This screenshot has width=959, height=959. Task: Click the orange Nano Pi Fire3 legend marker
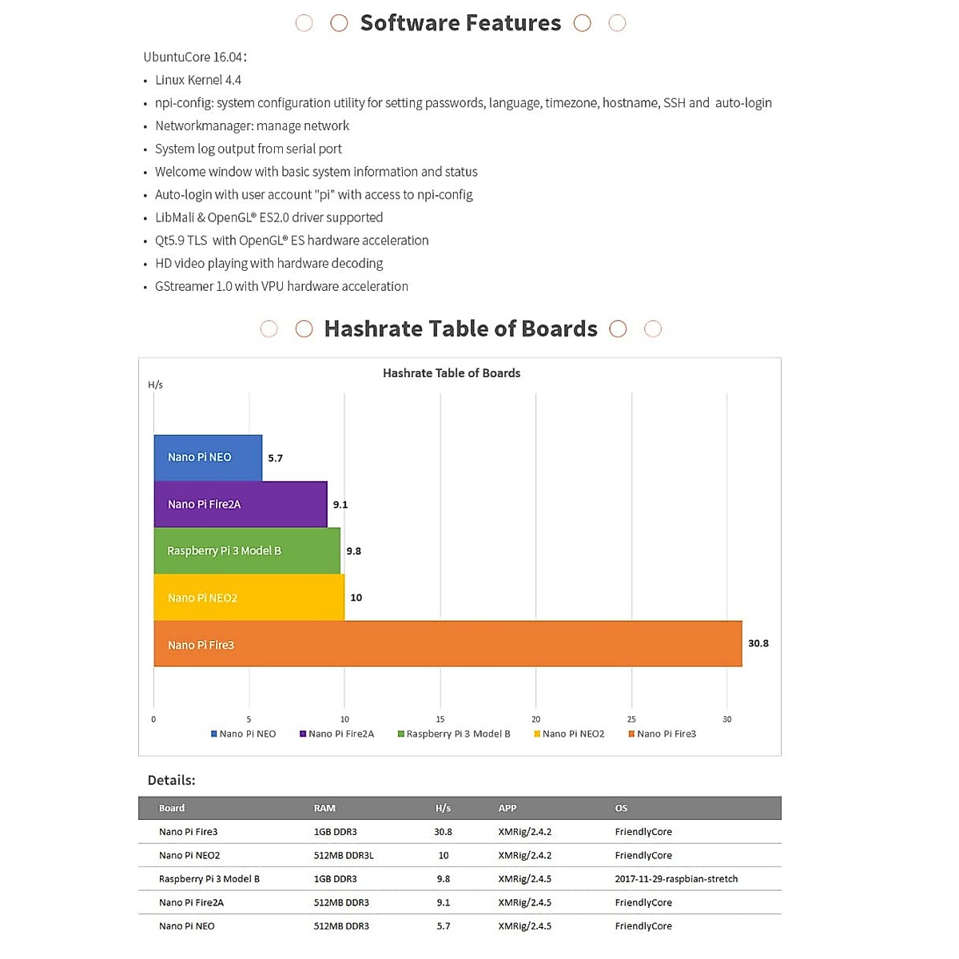tap(631, 734)
